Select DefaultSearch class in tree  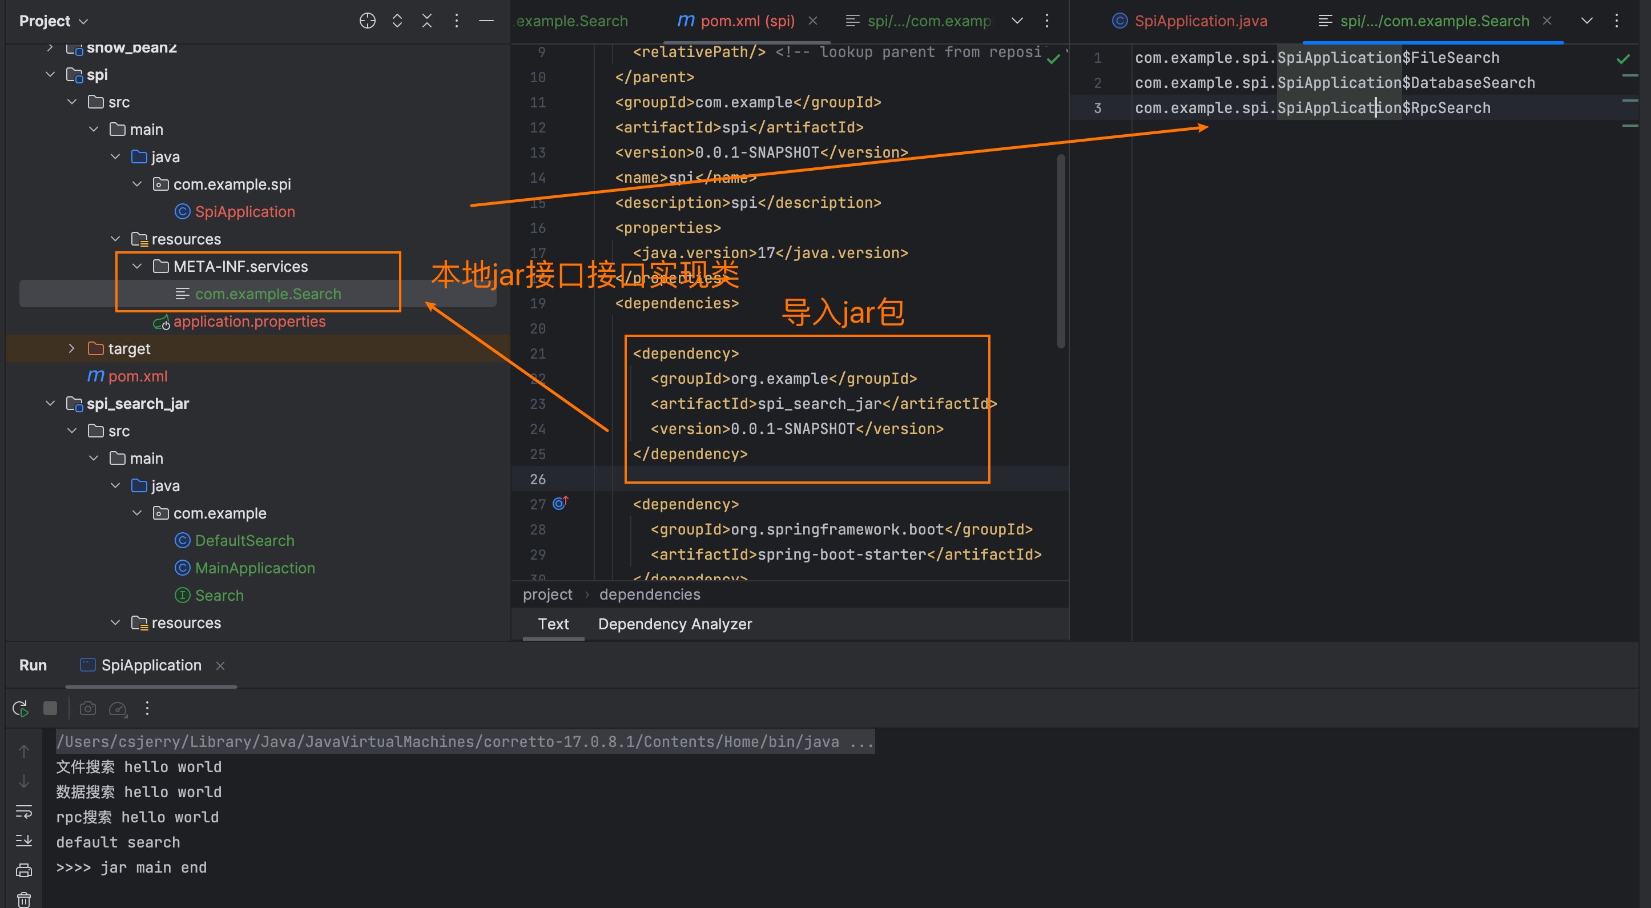point(245,540)
